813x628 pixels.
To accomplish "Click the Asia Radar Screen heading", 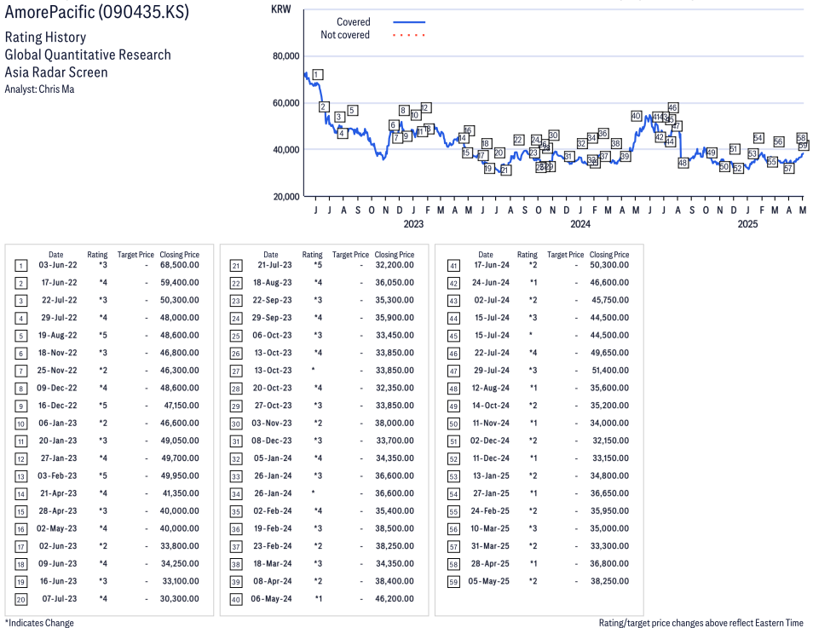I will tap(56, 72).
